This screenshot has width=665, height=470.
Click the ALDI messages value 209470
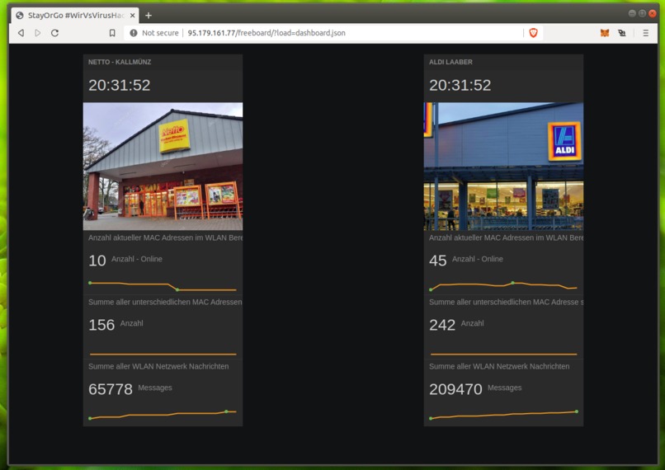point(455,389)
